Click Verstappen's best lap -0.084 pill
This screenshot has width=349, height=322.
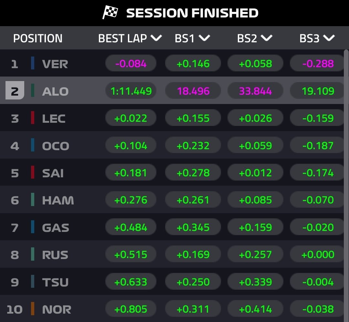(x=131, y=64)
